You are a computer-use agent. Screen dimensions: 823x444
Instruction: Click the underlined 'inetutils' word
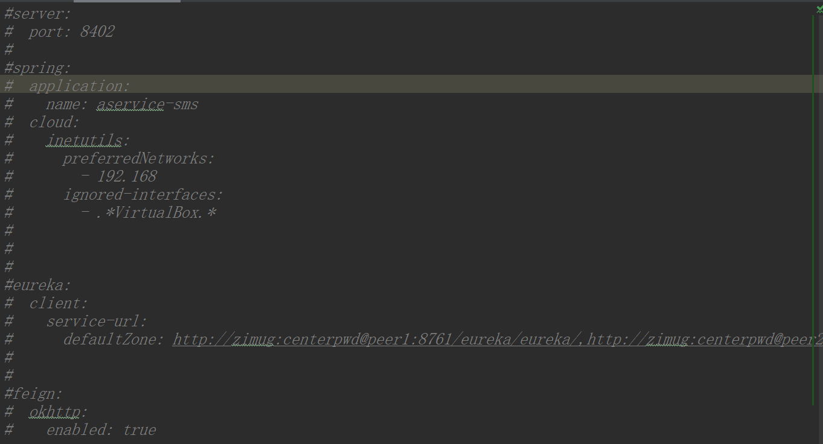(x=85, y=141)
